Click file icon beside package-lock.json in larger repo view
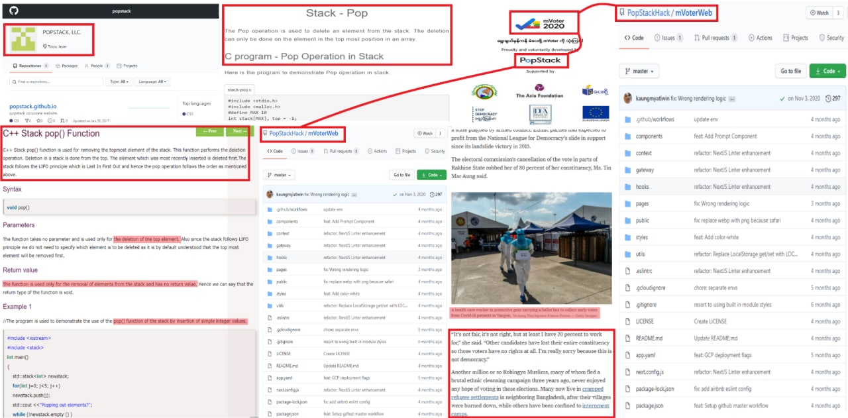The image size is (848, 418). point(629,389)
